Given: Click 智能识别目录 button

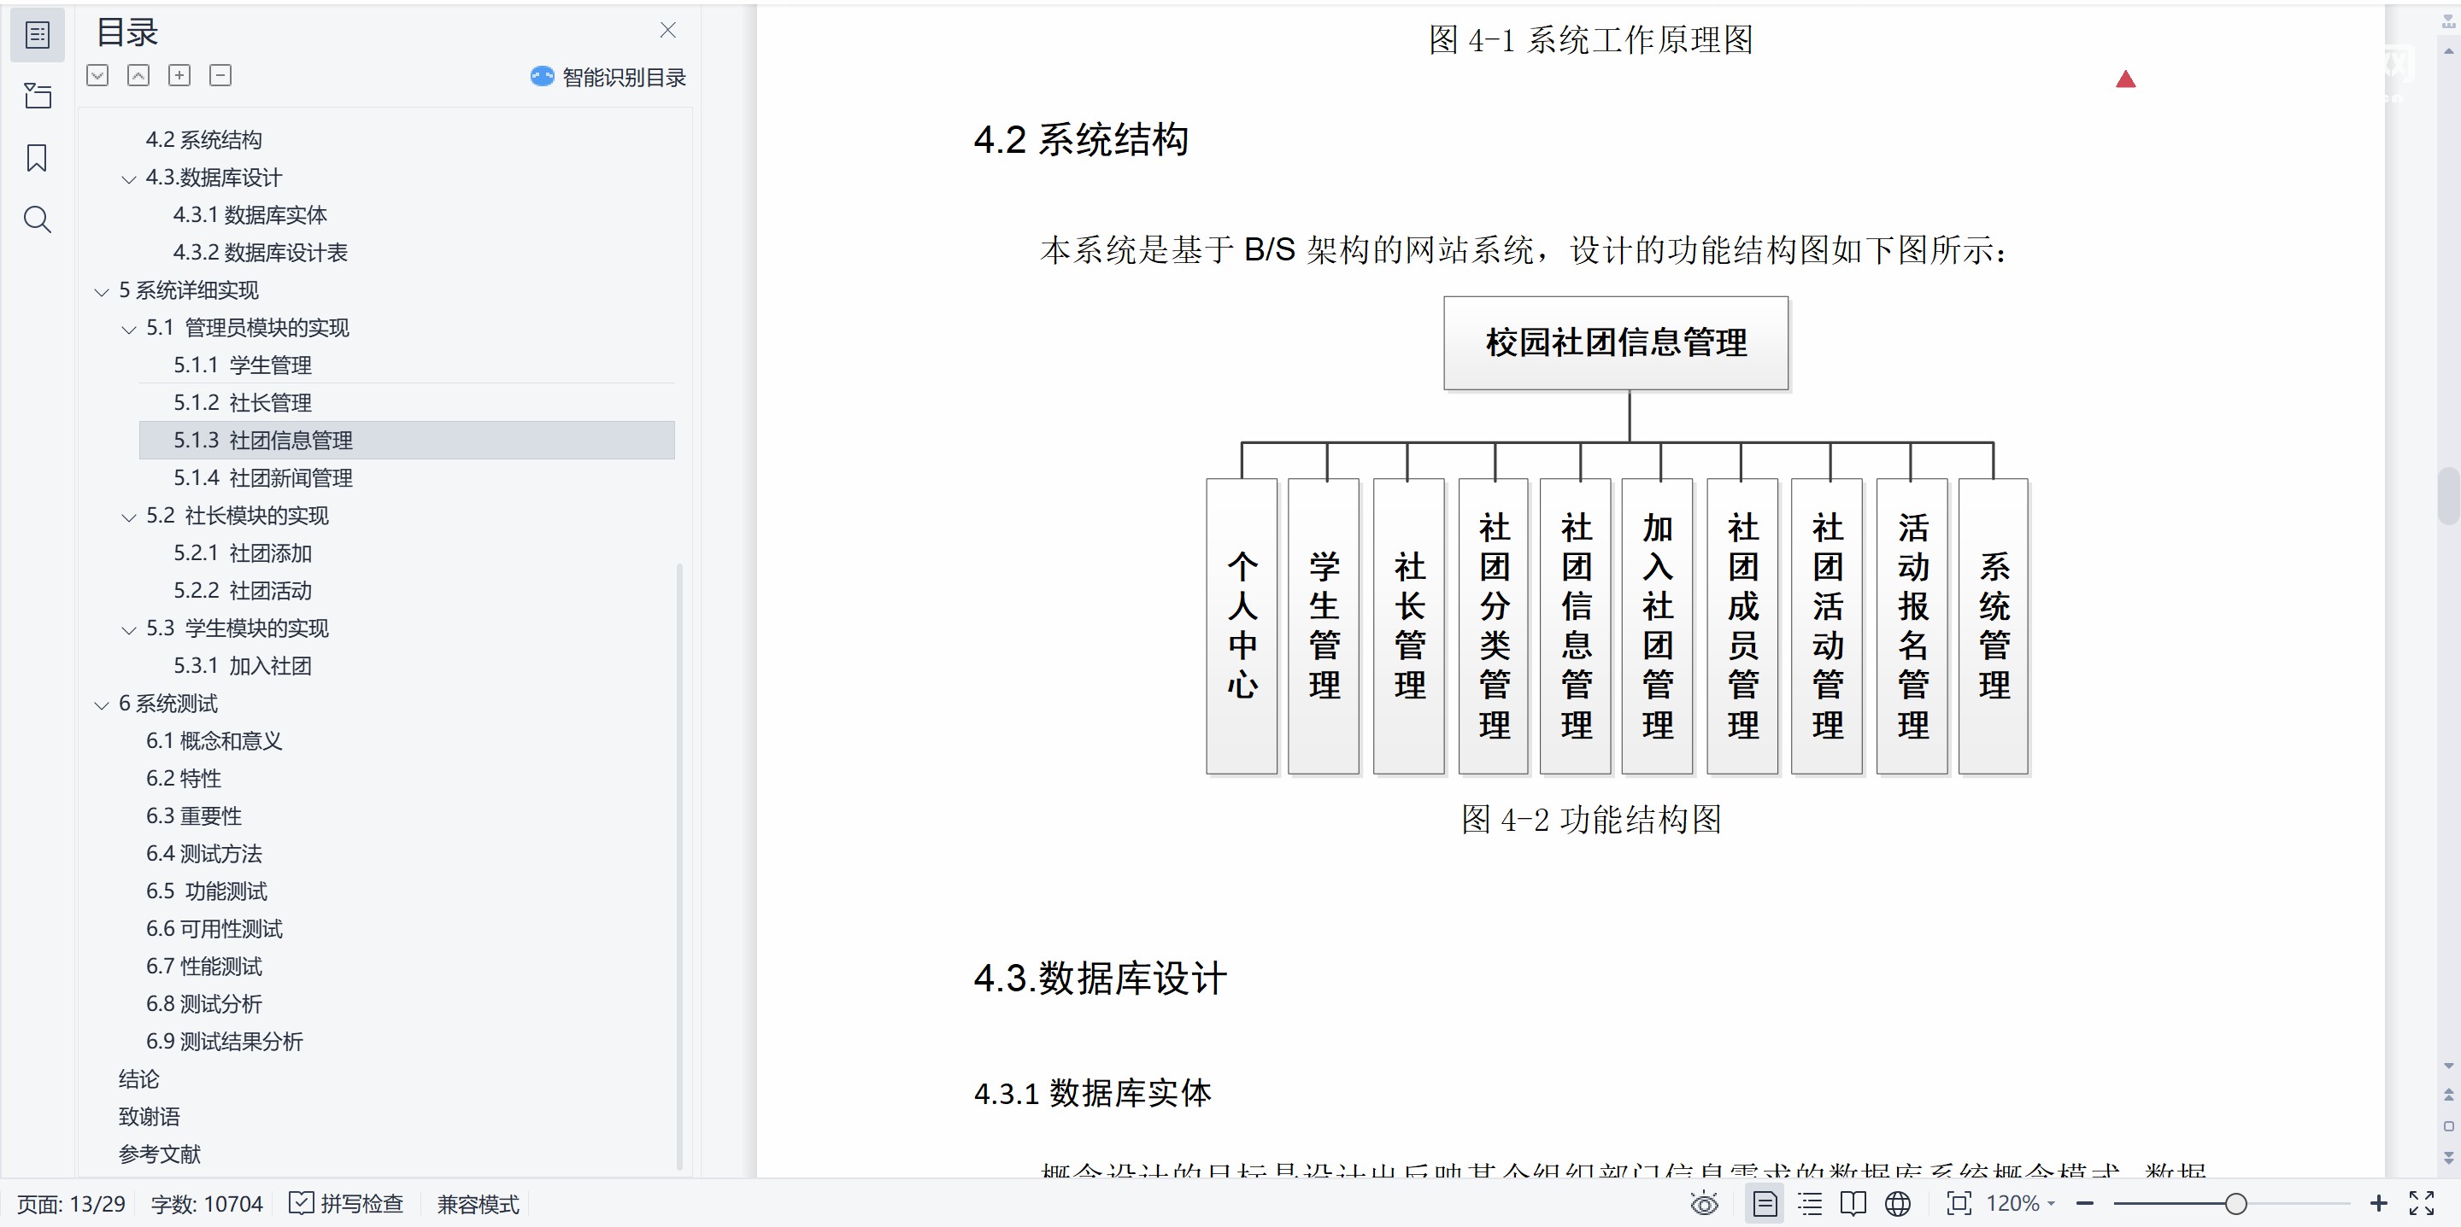Looking at the screenshot, I should [608, 76].
